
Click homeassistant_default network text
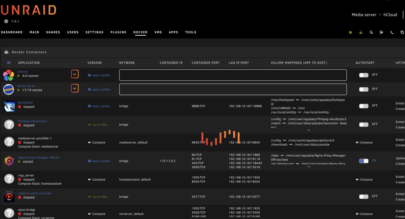coord(135,179)
